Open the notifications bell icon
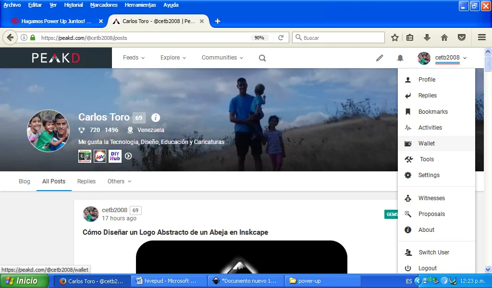The height and width of the screenshot is (288, 492). click(x=400, y=58)
